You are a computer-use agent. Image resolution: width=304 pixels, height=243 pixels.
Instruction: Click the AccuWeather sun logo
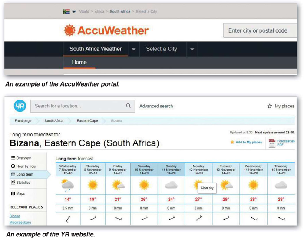click(69, 30)
